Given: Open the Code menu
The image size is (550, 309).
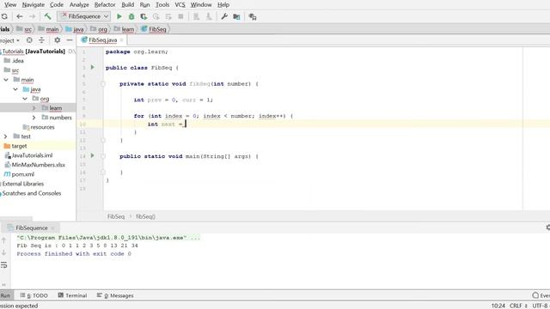Looking at the screenshot, I should [57, 5].
